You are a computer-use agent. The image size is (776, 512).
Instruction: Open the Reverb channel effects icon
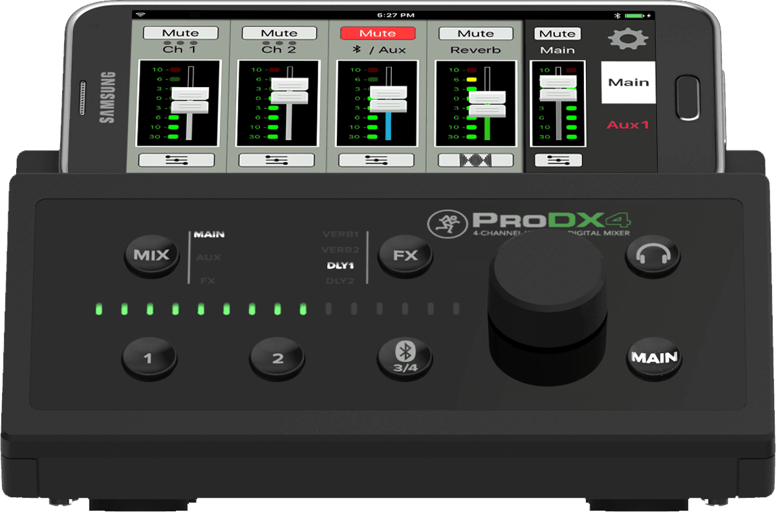(x=476, y=159)
